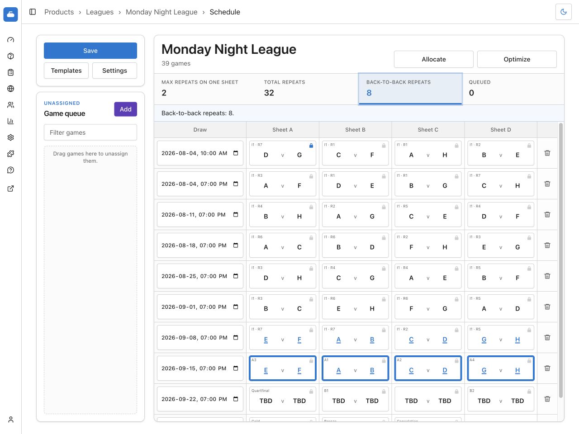Open the Templates button
The image size is (579, 434).
pos(66,71)
